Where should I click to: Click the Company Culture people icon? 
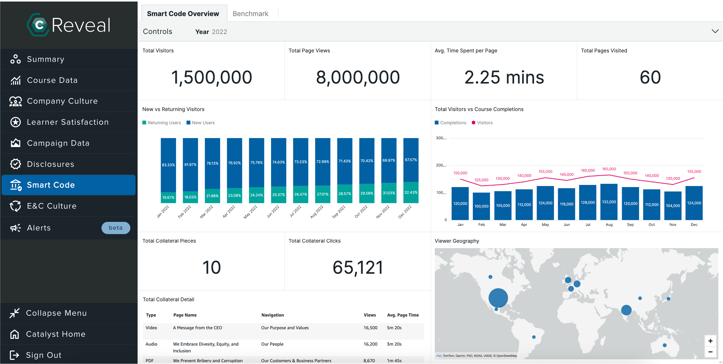click(x=15, y=101)
